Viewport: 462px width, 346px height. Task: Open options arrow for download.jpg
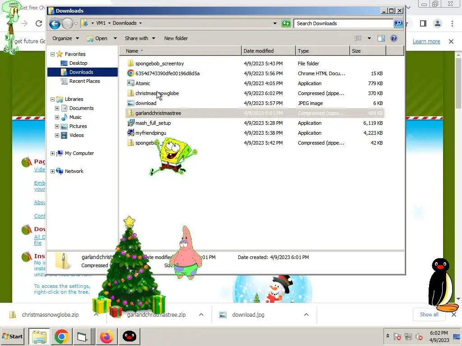(306, 314)
